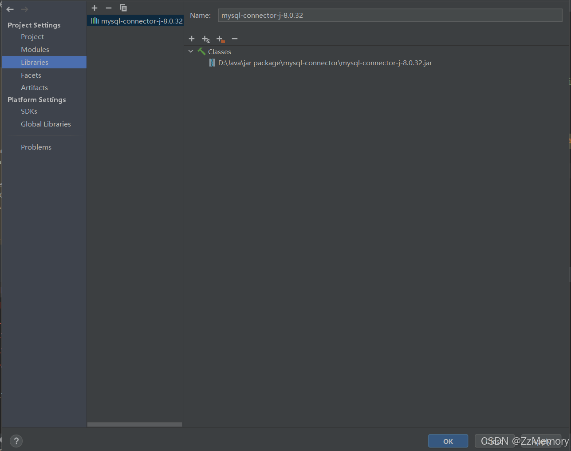Add a root to library classes
Screen dimensions: 571x451
coord(192,39)
